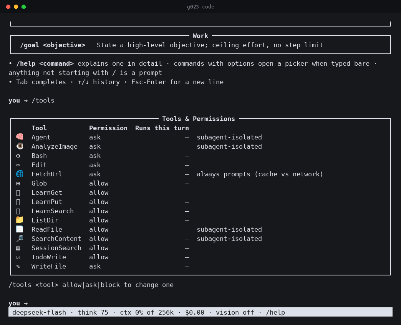Click the placeholder icon beside LearnSearch
The image size is (401, 325).
(x=18, y=211)
